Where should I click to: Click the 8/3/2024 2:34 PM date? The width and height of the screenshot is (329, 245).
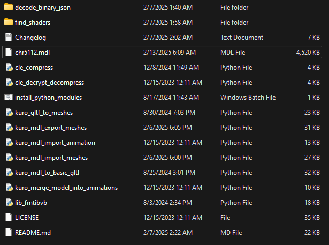[167, 203]
